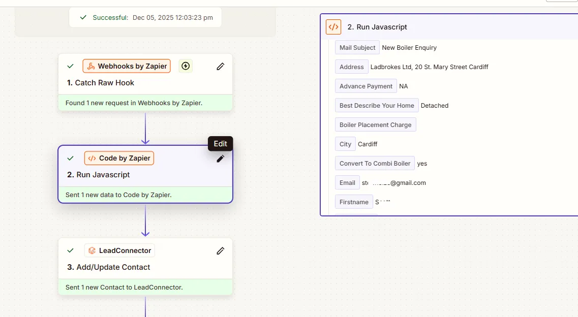The height and width of the screenshot is (317, 578).
Task: Click the Convert To Combi Boiler label
Action: click(375, 164)
